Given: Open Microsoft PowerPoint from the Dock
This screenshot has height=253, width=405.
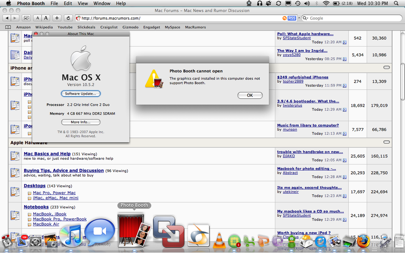Looking at the screenshot, I should point(263,242).
